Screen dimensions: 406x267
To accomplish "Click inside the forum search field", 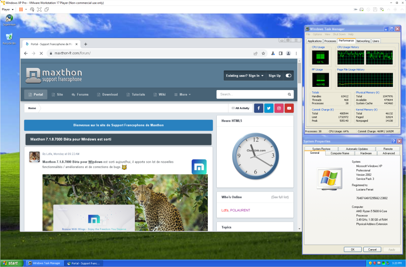I will pyautogui.click(x=252, y=95).
